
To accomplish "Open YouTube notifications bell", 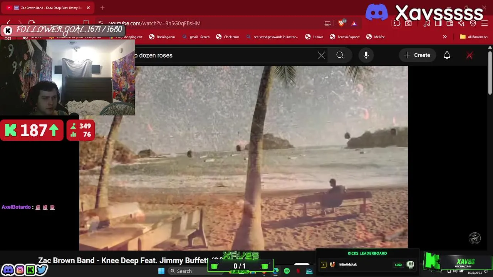I will (x=447, y=55).
